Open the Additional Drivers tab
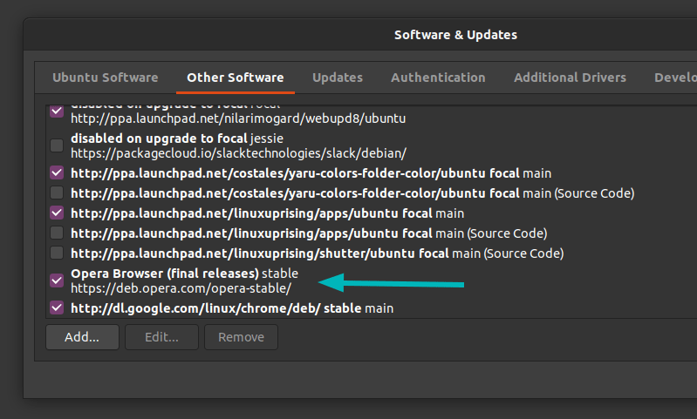697x419 pixels. (570, 78)
